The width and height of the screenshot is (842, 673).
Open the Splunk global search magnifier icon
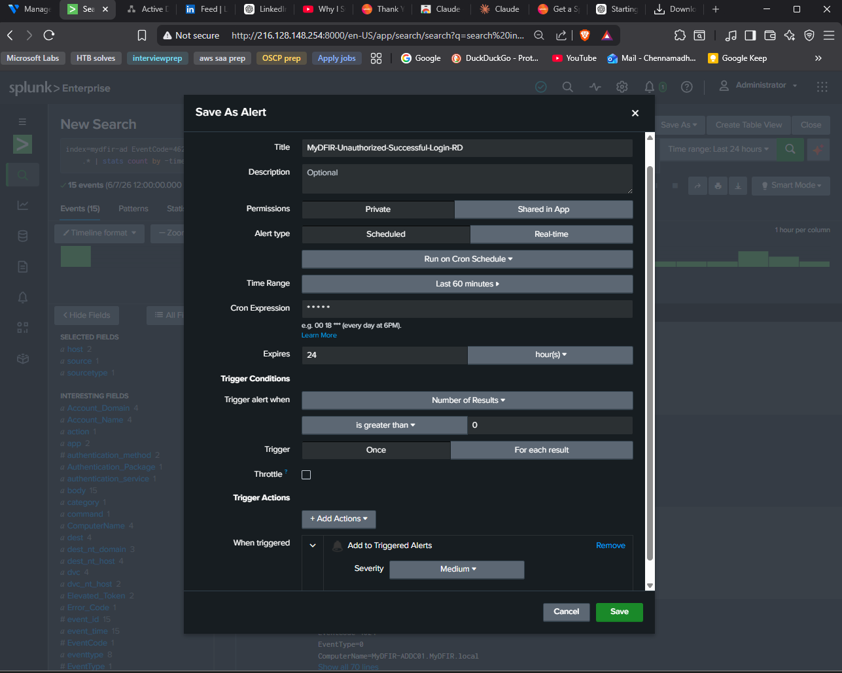point(568,87)
